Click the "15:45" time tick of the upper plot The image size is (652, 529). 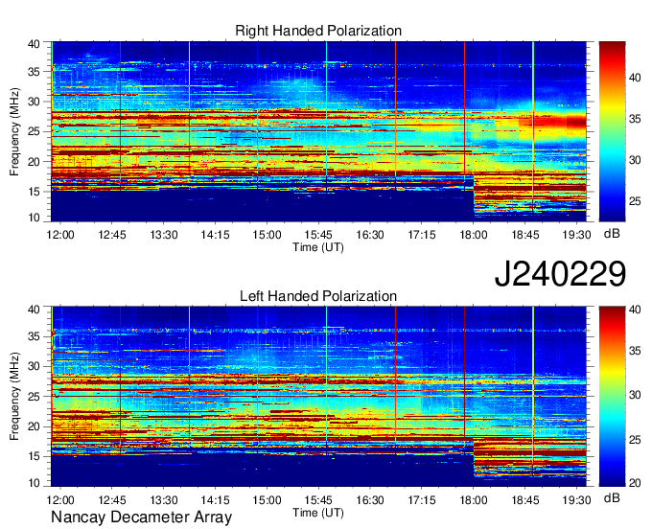click(318, 235)
